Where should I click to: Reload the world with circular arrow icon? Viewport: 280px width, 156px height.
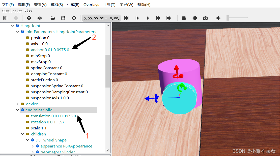tap(74, 18)
